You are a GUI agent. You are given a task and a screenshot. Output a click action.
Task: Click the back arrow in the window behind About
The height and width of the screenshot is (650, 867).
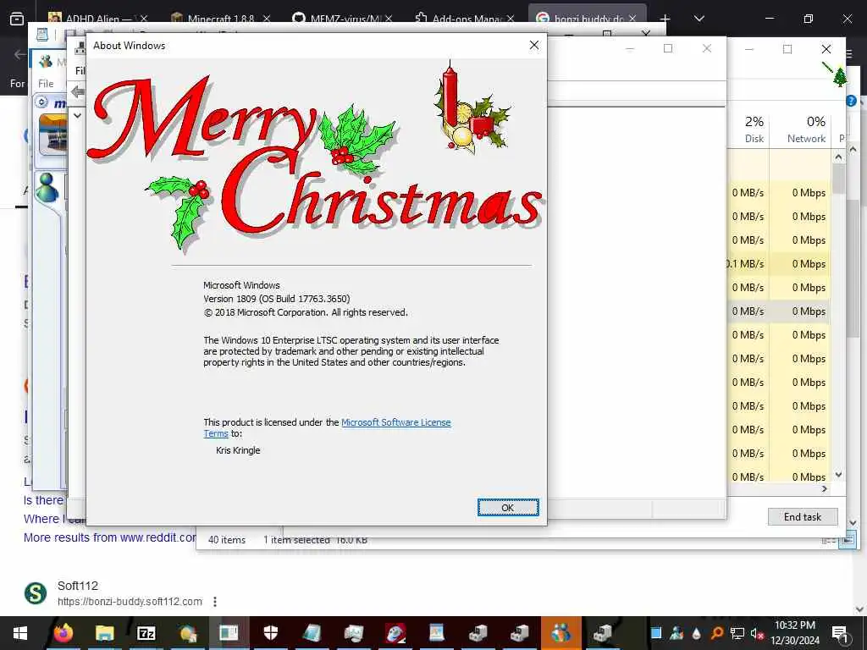coord(78,91)
